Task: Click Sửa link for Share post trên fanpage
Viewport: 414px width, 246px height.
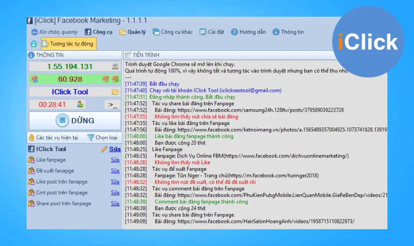Action: pos(115,204)
